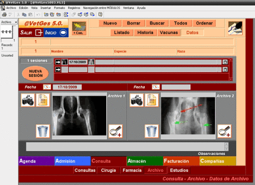Screen dimensions: 255x185
Task: Click calendar icon beside second Fecha
Action: 156,87
